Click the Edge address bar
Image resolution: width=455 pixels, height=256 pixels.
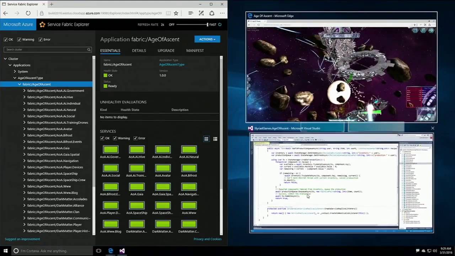tap(105, 13)
